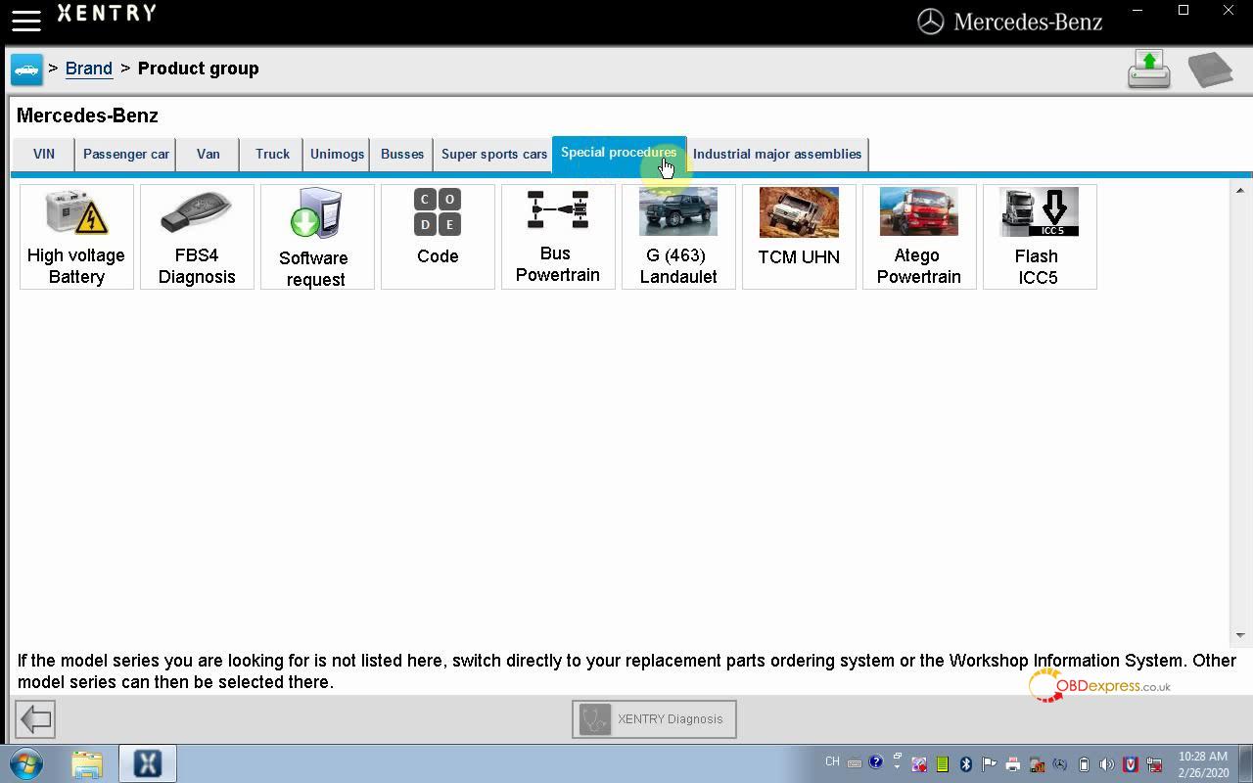
Task: Click the blue help tray icon
Action: point(876,761)
